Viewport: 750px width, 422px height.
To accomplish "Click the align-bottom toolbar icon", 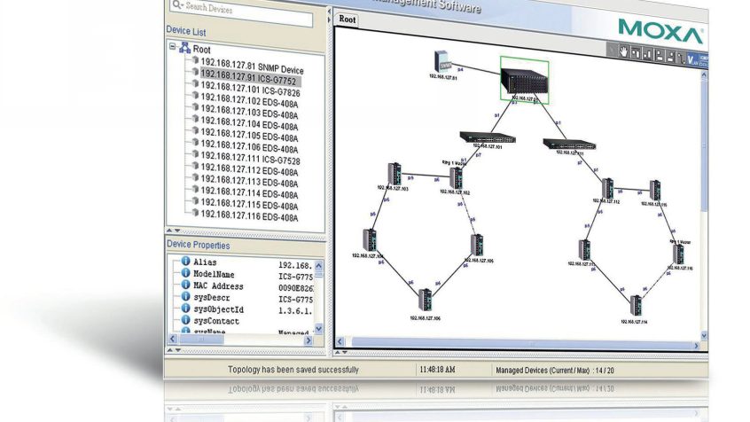I will tap(648, 55).
